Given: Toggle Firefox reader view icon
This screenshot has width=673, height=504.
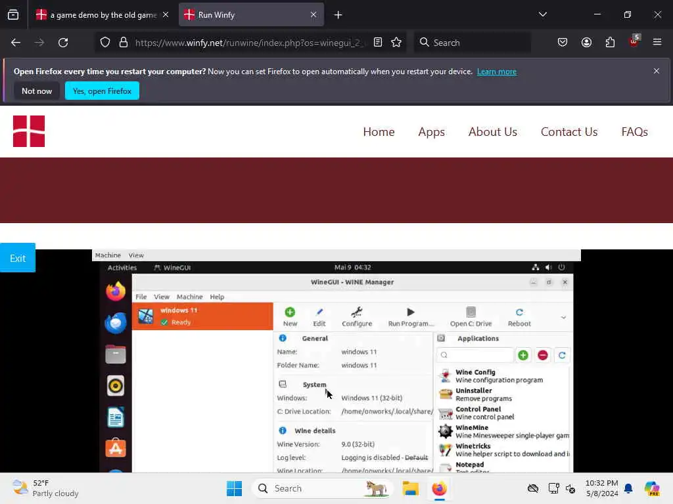Looking at the screenshot, I should tap(378, 43).
